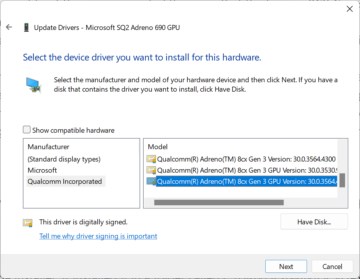
Task: Click the Cancel button
Action: click(332, 266)
